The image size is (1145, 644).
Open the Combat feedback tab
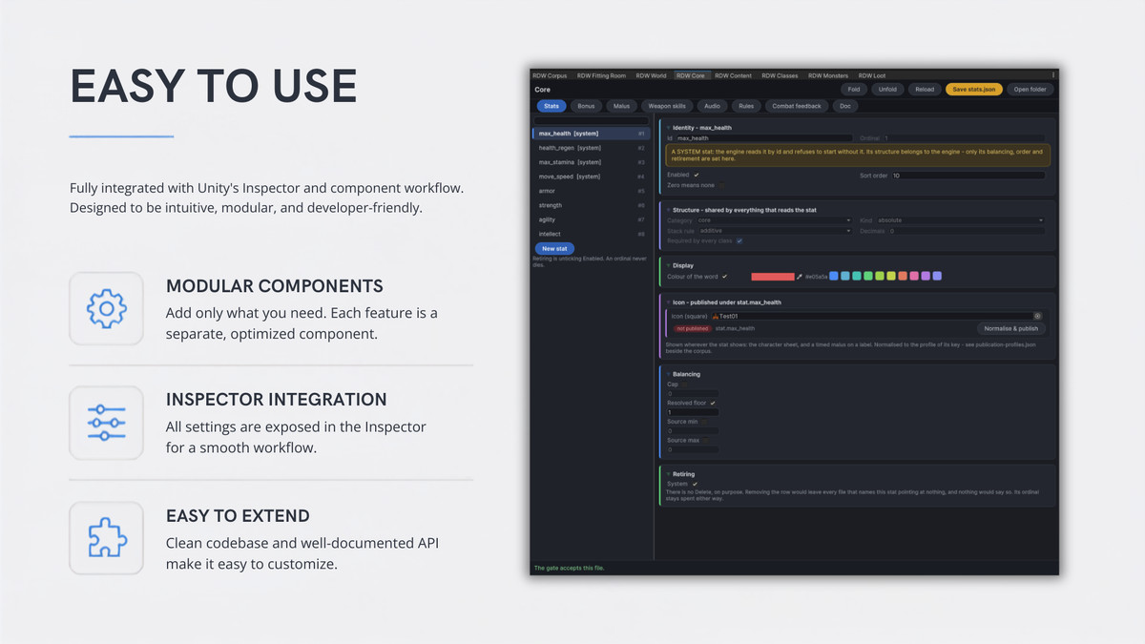pyautogui.click(x=797, y=106)
